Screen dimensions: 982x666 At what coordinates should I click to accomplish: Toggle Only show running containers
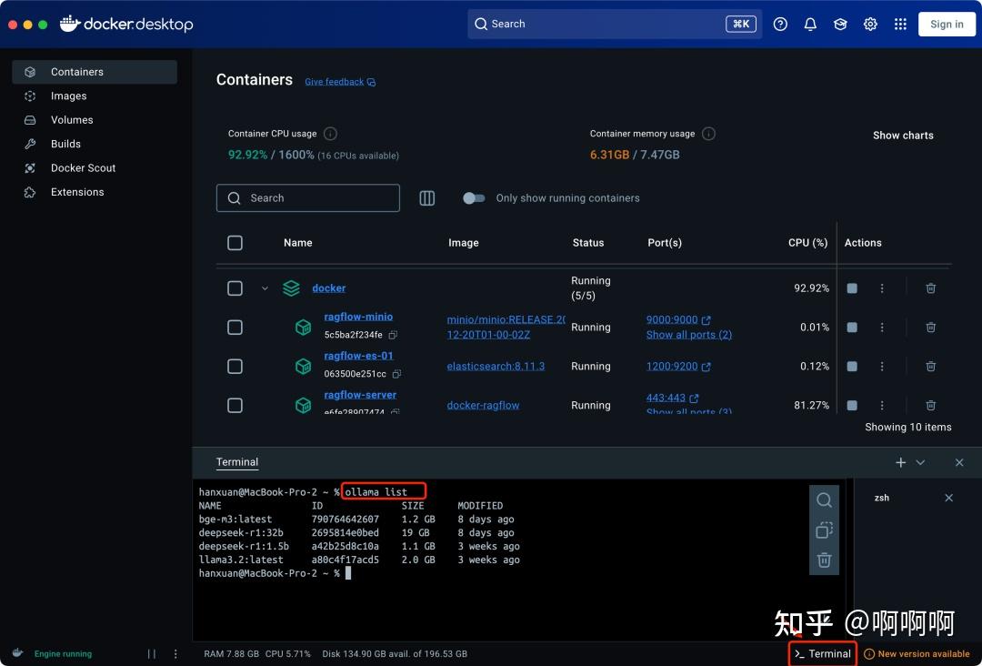[474, 198]
